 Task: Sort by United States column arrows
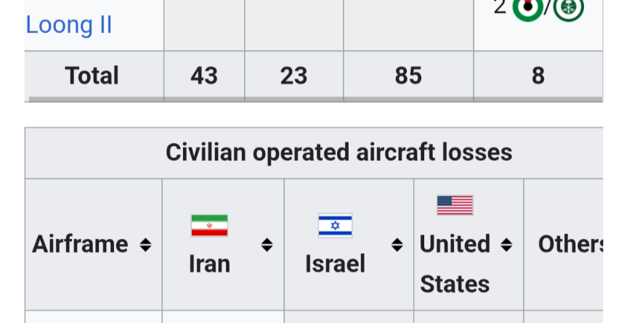506,245
